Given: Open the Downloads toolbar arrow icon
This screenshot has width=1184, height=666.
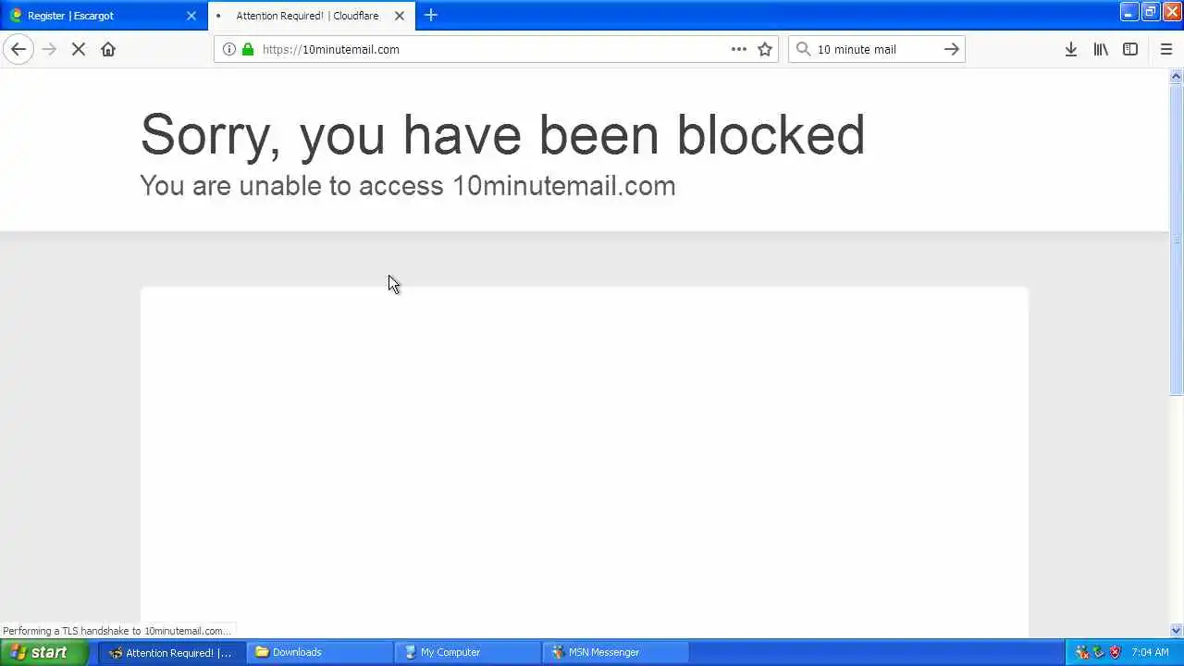Looking at the screenshot, I should (1070, 49).
